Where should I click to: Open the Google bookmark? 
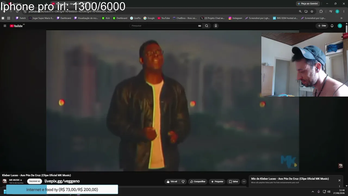click(149, 18)
